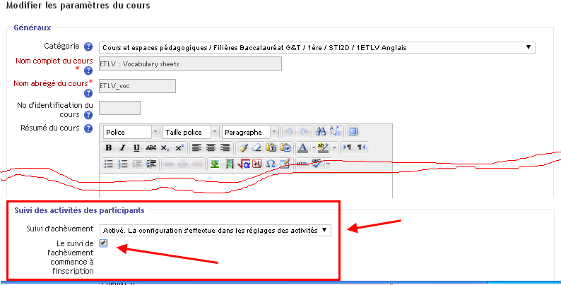Open the Catégorie dropdown
The image size is (561, 285).
pyautogui.click(x=317, y=47)
